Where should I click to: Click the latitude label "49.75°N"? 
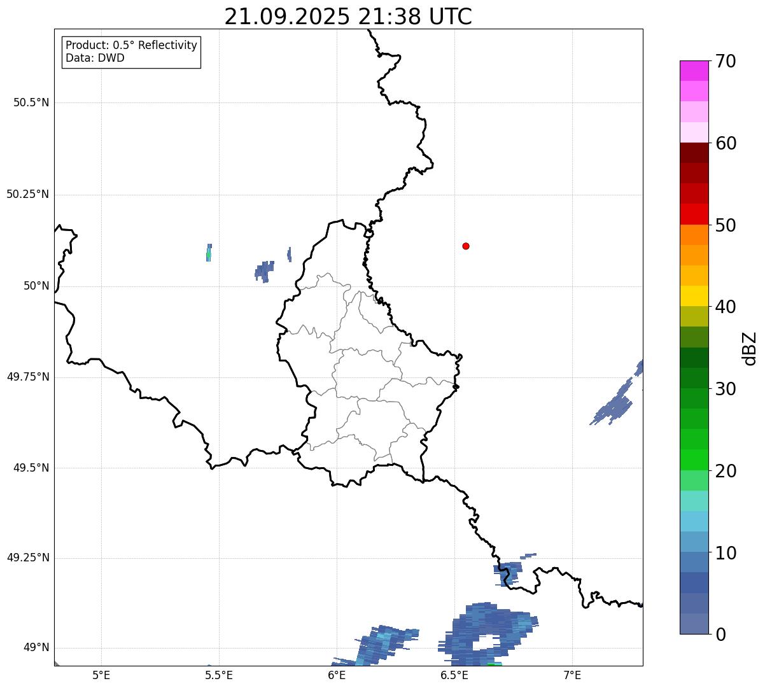point(28,377)
